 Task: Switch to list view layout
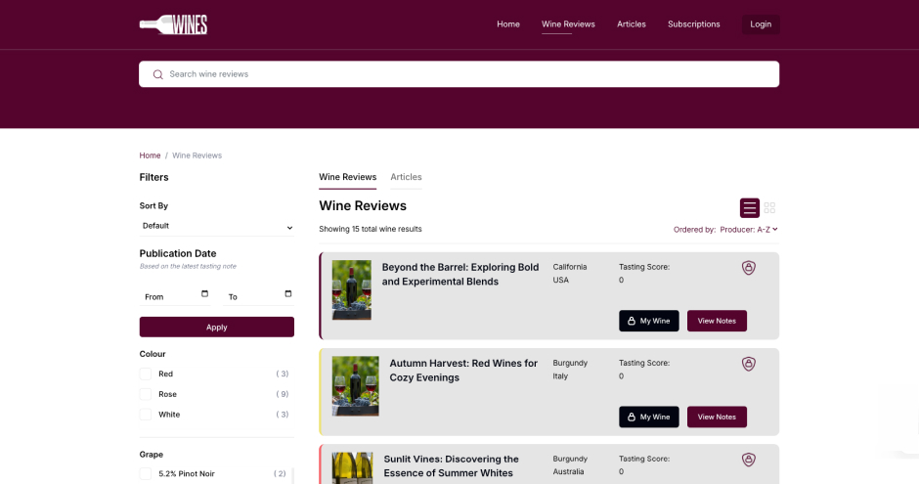pos(749,208)
